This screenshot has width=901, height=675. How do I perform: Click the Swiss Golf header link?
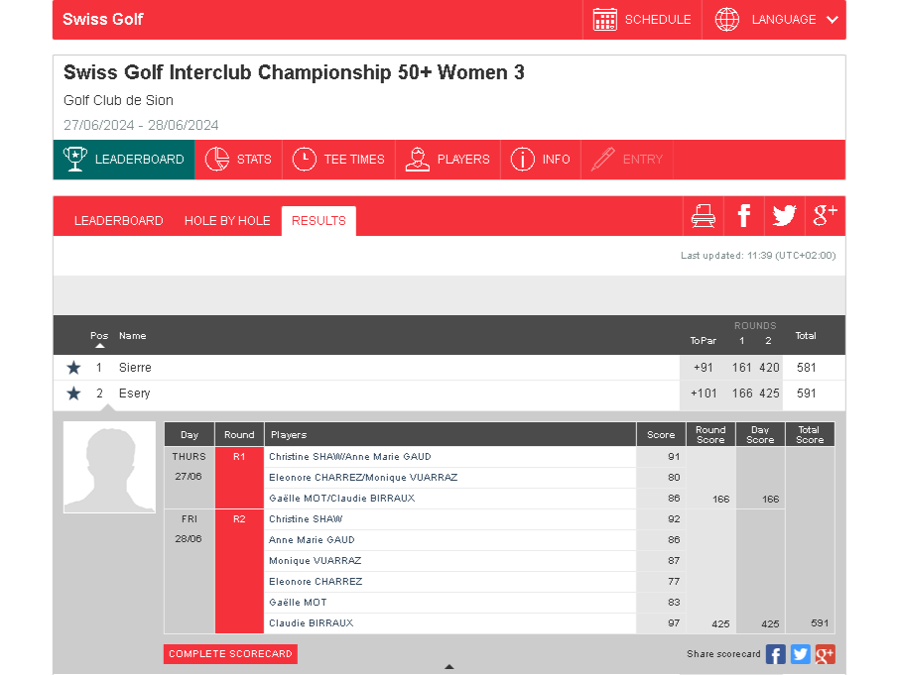(103, 20)
